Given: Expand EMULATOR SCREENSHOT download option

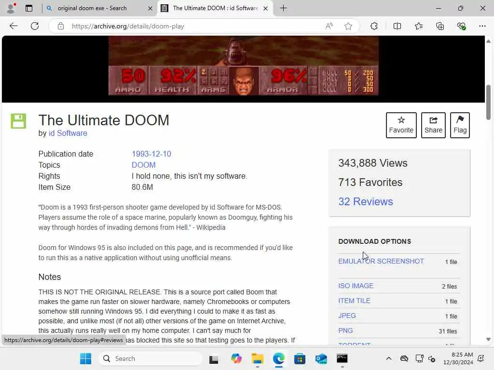Looking at the screenshot, I should 381,261.
